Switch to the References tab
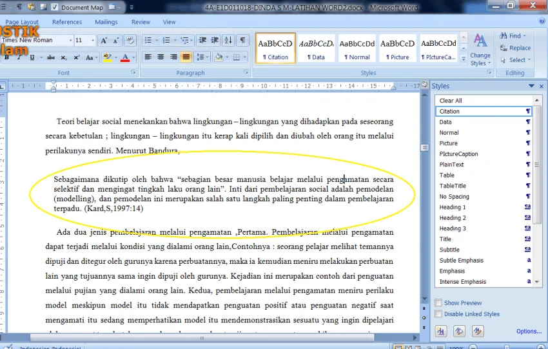 pyautogui.click(x=67, y=22)
